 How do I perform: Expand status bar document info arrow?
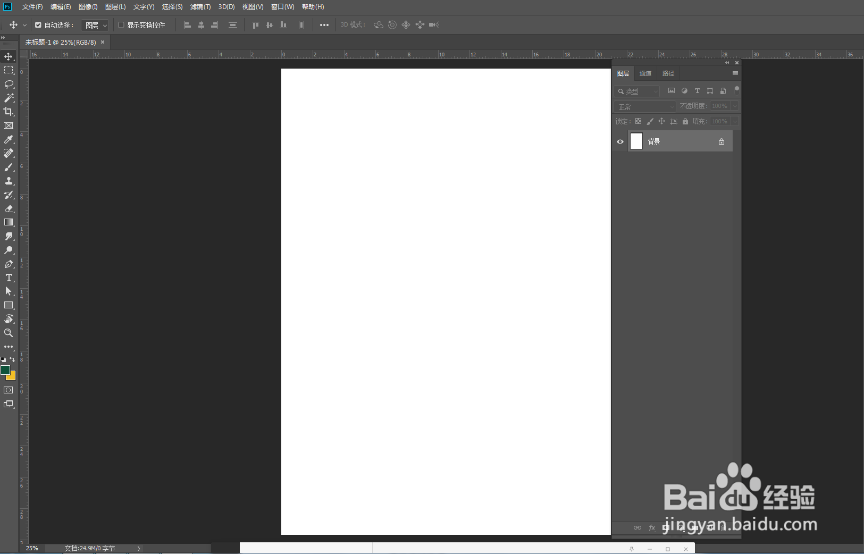coord(139,548)
